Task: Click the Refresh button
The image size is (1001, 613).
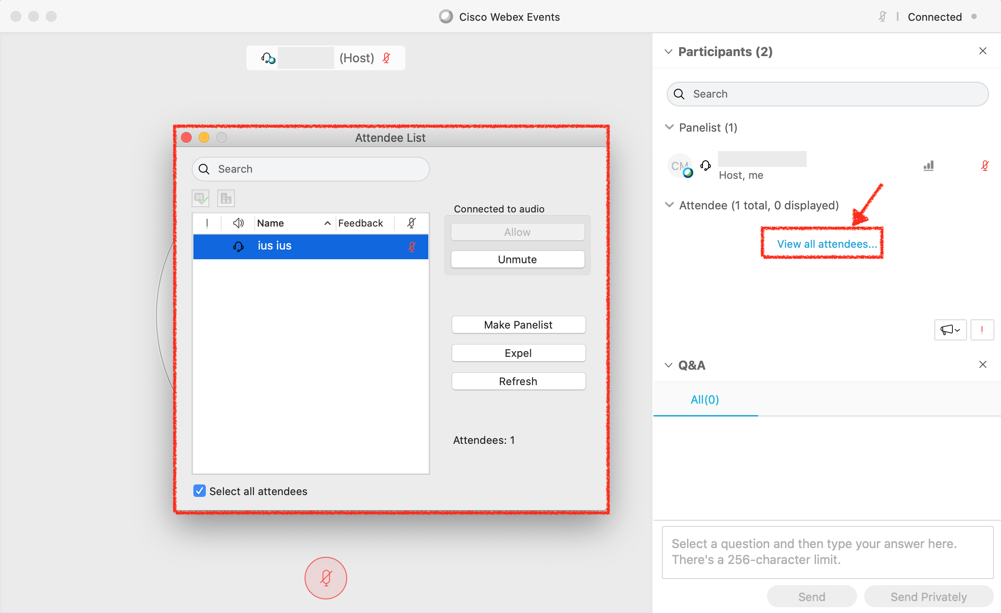Action: point(518,381)
